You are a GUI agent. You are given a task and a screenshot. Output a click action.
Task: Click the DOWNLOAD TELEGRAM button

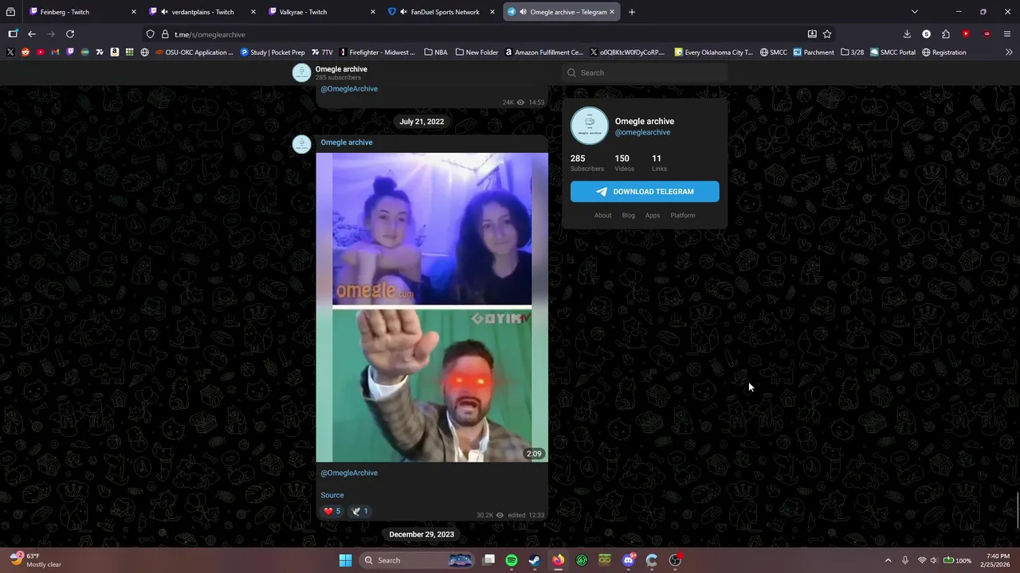tap(645, 192)
